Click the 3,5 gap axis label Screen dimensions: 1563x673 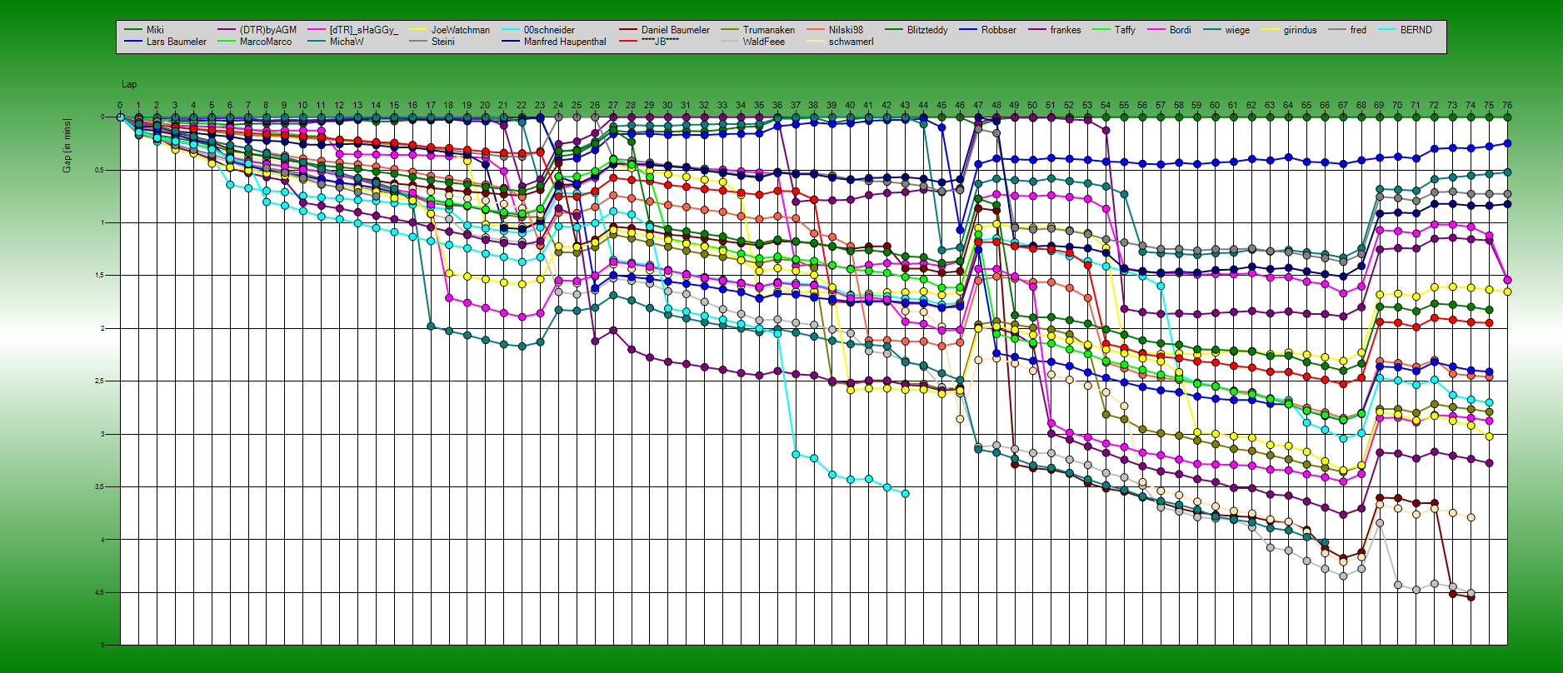(x=99, y=486)
